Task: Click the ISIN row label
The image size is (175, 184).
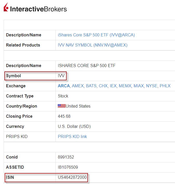Action: [x=10, y=177]
